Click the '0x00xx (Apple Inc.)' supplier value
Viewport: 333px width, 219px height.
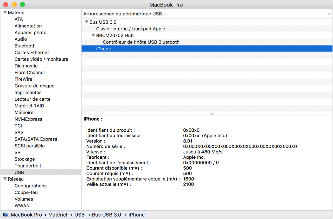205,136
